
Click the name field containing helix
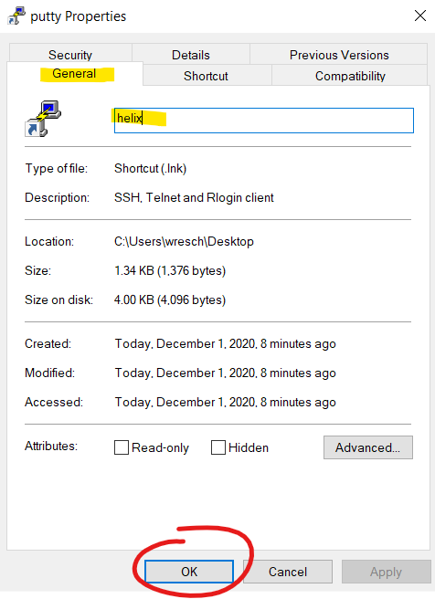pos(264,121)
